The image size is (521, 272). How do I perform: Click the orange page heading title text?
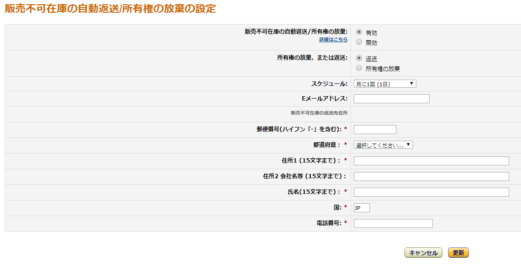pyautogui.click(x=110, y=9)
